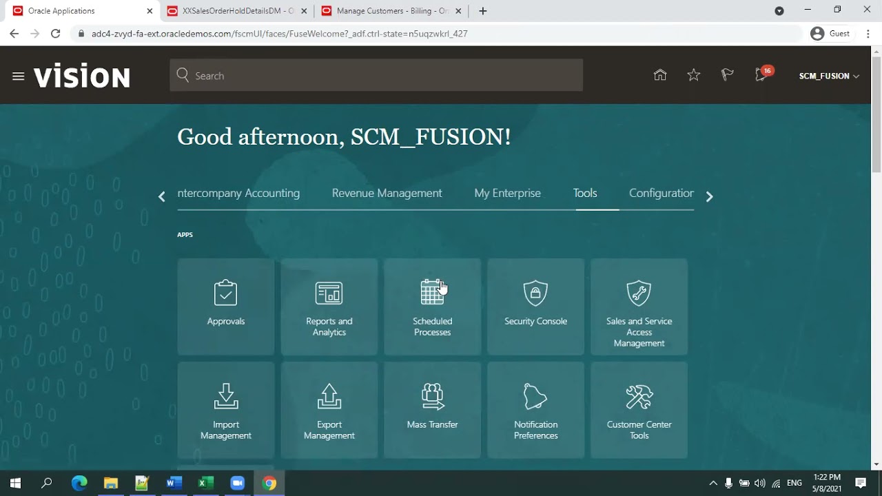Open Import Management tile

[226, 410]
